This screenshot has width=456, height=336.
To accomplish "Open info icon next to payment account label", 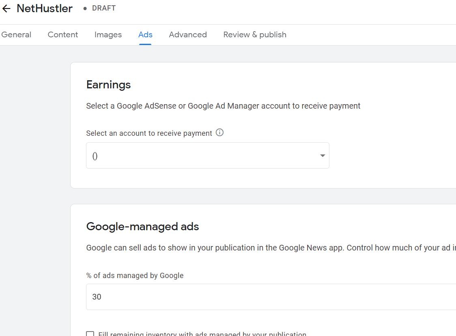I will tap(219, 133).
